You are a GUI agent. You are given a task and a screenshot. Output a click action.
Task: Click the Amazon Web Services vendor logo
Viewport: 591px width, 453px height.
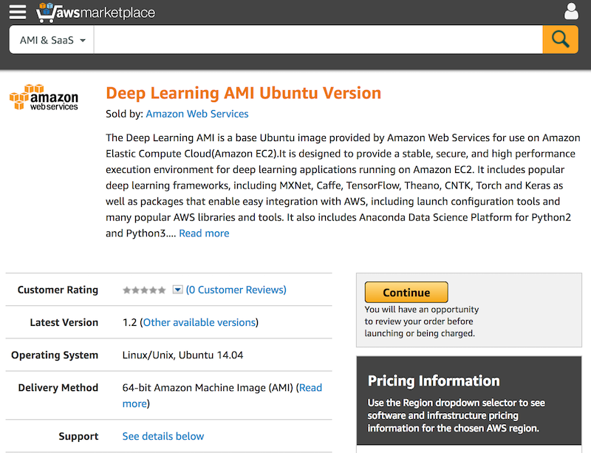(44, 98)
